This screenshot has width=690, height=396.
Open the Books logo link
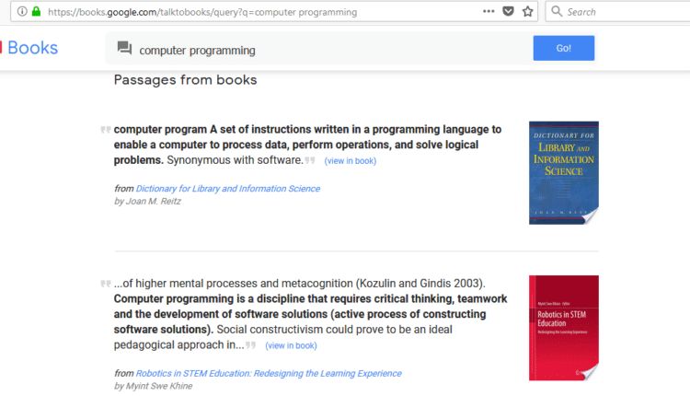(29, 48)
